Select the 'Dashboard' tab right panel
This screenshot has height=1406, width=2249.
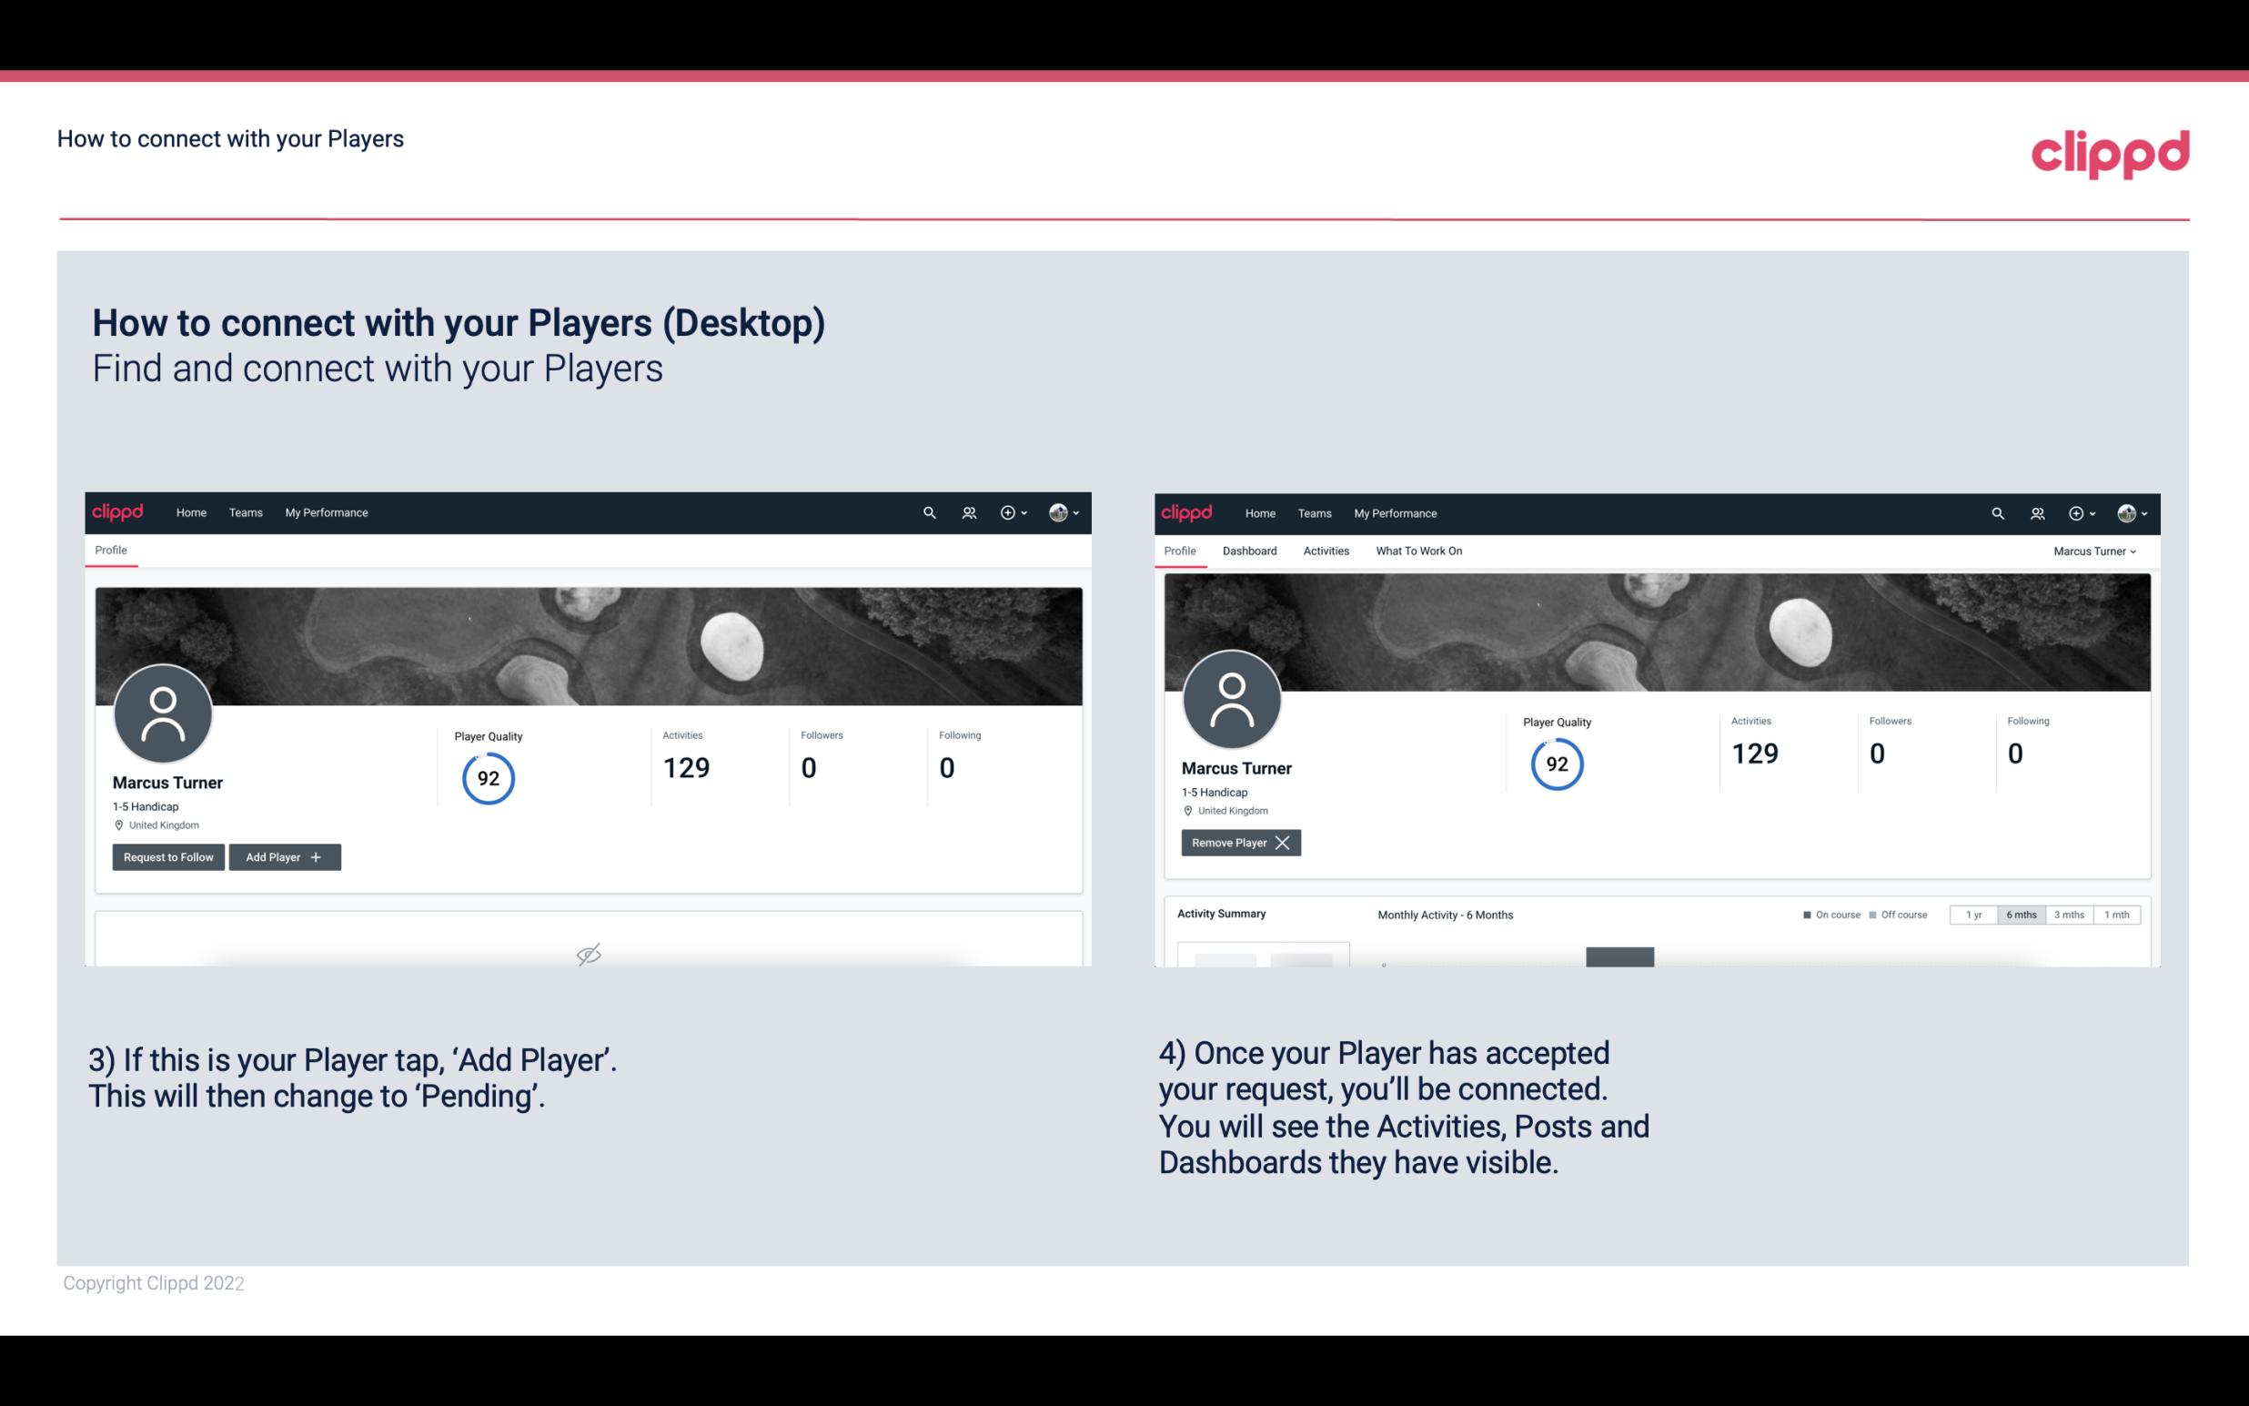(x=1250, y=551)
